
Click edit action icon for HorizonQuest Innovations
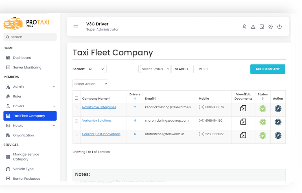coord(278,136)
